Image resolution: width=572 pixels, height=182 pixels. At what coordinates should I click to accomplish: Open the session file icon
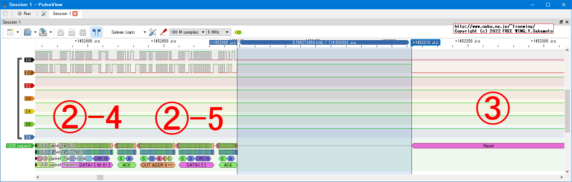coord(28,32)
